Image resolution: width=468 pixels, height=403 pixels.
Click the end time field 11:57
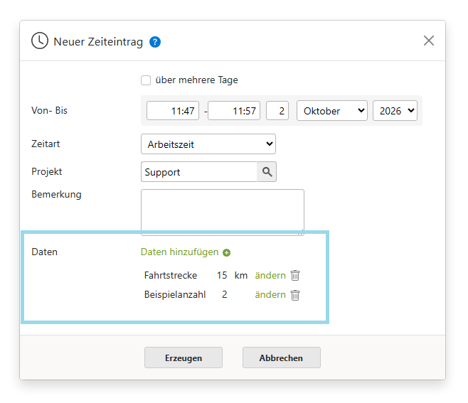[x=234, y=111]
